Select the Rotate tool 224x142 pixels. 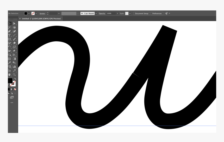(10, 47)
